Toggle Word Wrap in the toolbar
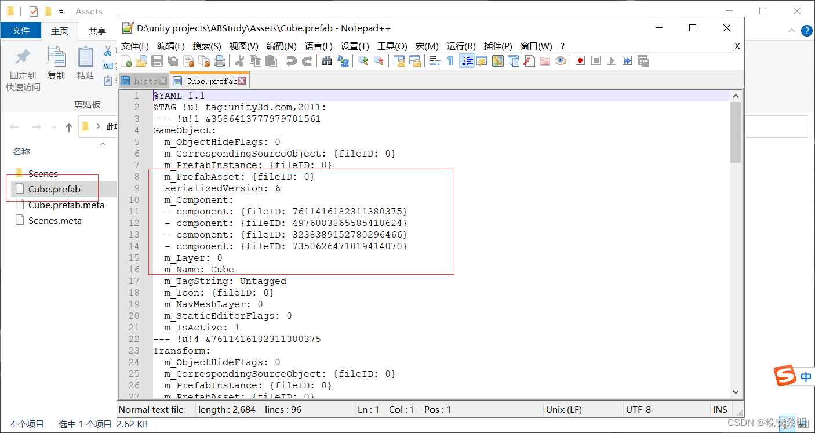The image size is (815, 433). (x=435, y=61)
